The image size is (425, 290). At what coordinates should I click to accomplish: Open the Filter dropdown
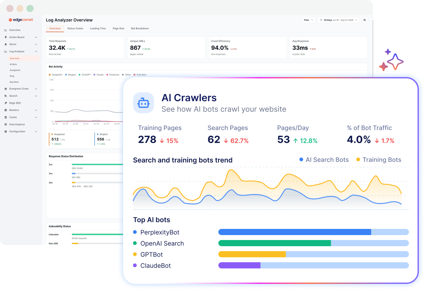pyautogui.click(x=309, y=20)
